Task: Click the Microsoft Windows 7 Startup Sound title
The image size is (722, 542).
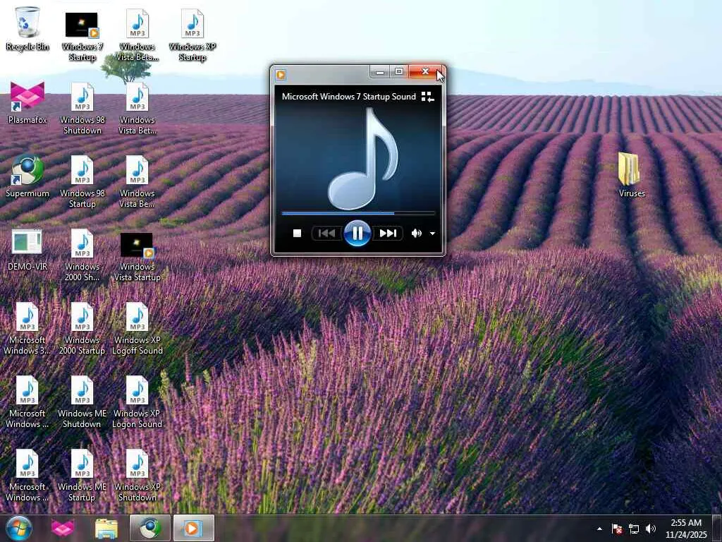Action: pyautogui.click(x=348, y=97)
